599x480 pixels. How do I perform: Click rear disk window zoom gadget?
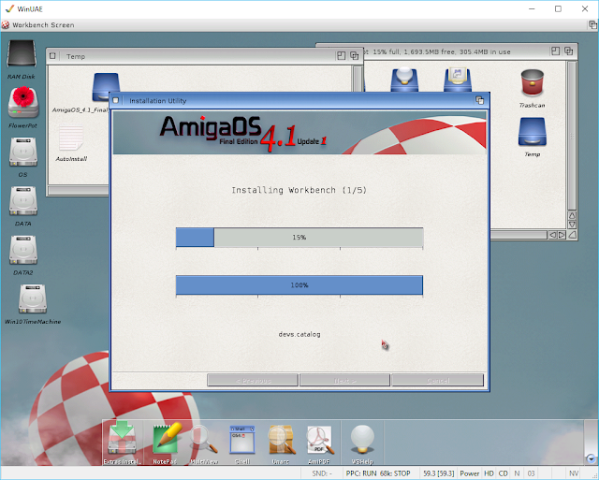(x=555, y=51)
